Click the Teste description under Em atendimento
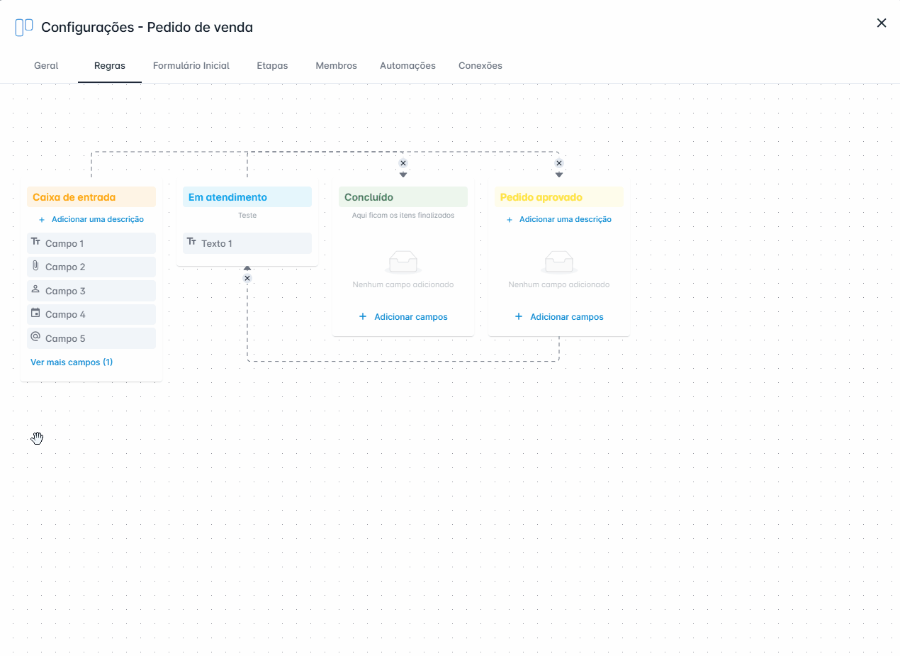This screenshot has width=900, height=656. coord(247,215)
